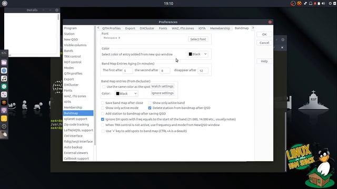
Task: Toggle Show only active band
Action: click(150, 103)
